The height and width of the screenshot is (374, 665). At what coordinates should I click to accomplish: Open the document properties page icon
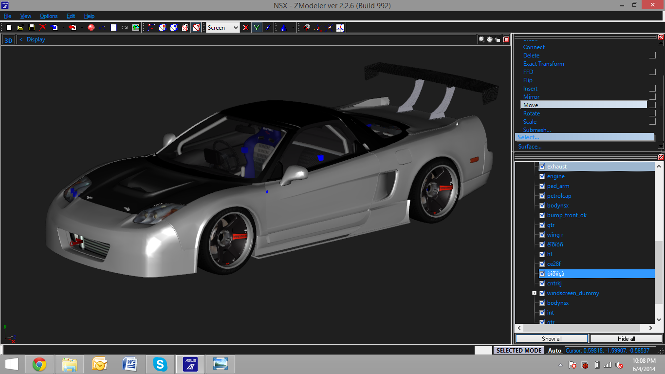point(113,28)
